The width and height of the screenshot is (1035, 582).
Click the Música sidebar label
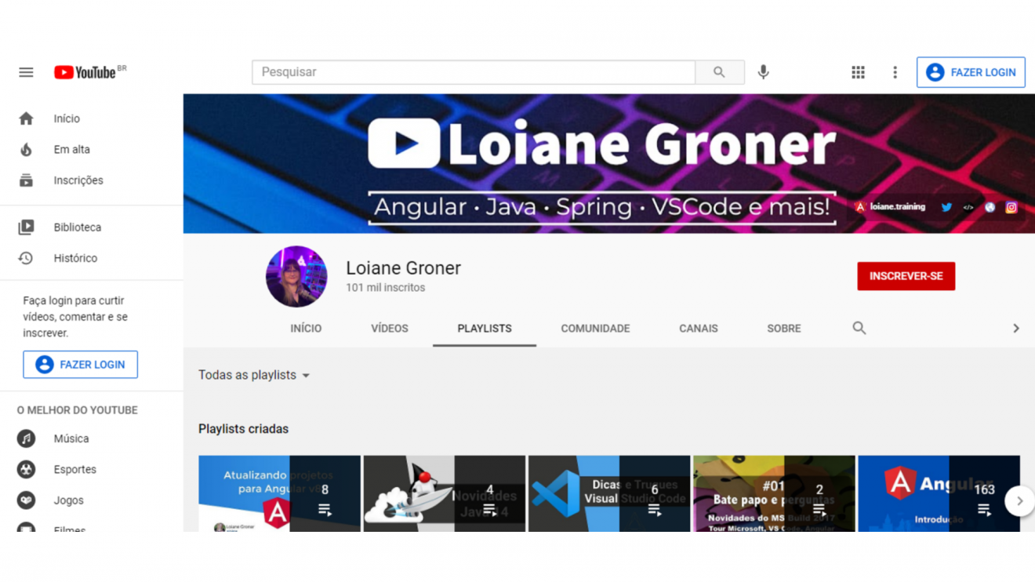(71, 438)
